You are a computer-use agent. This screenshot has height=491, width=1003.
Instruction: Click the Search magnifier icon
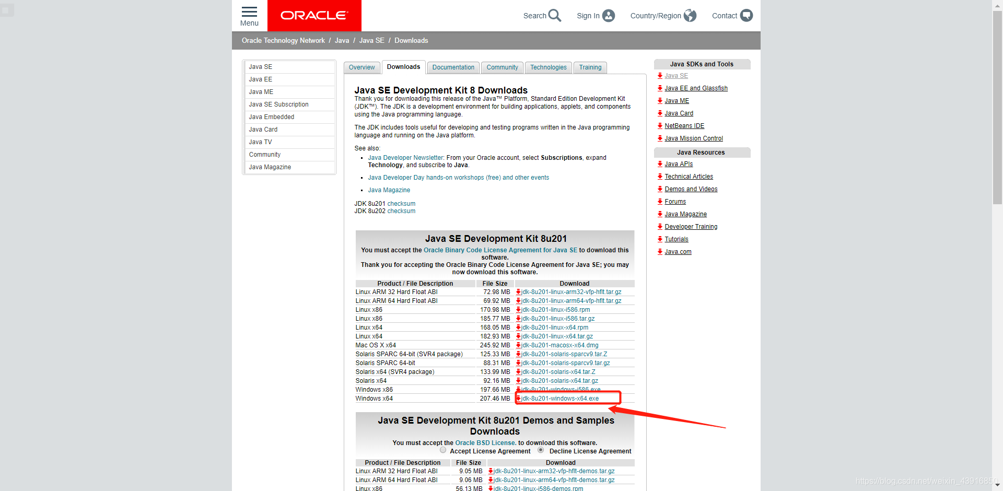coord(555,15)
